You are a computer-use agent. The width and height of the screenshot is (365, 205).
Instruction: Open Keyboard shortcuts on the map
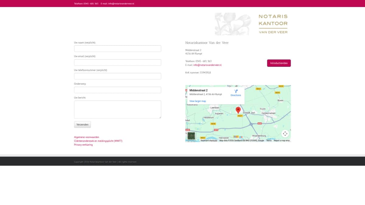point(209,141)
